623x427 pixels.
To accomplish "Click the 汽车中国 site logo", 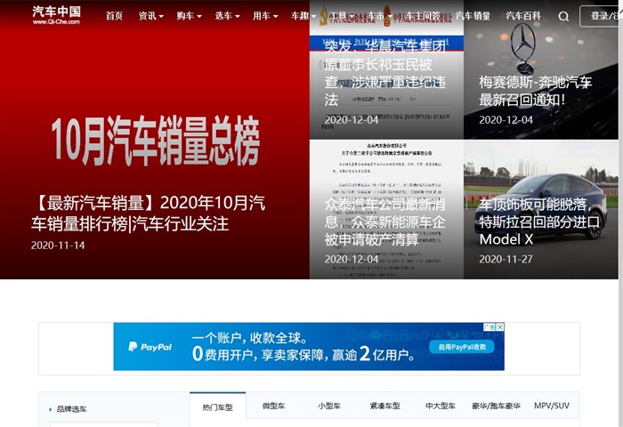I will click(56, 15).
